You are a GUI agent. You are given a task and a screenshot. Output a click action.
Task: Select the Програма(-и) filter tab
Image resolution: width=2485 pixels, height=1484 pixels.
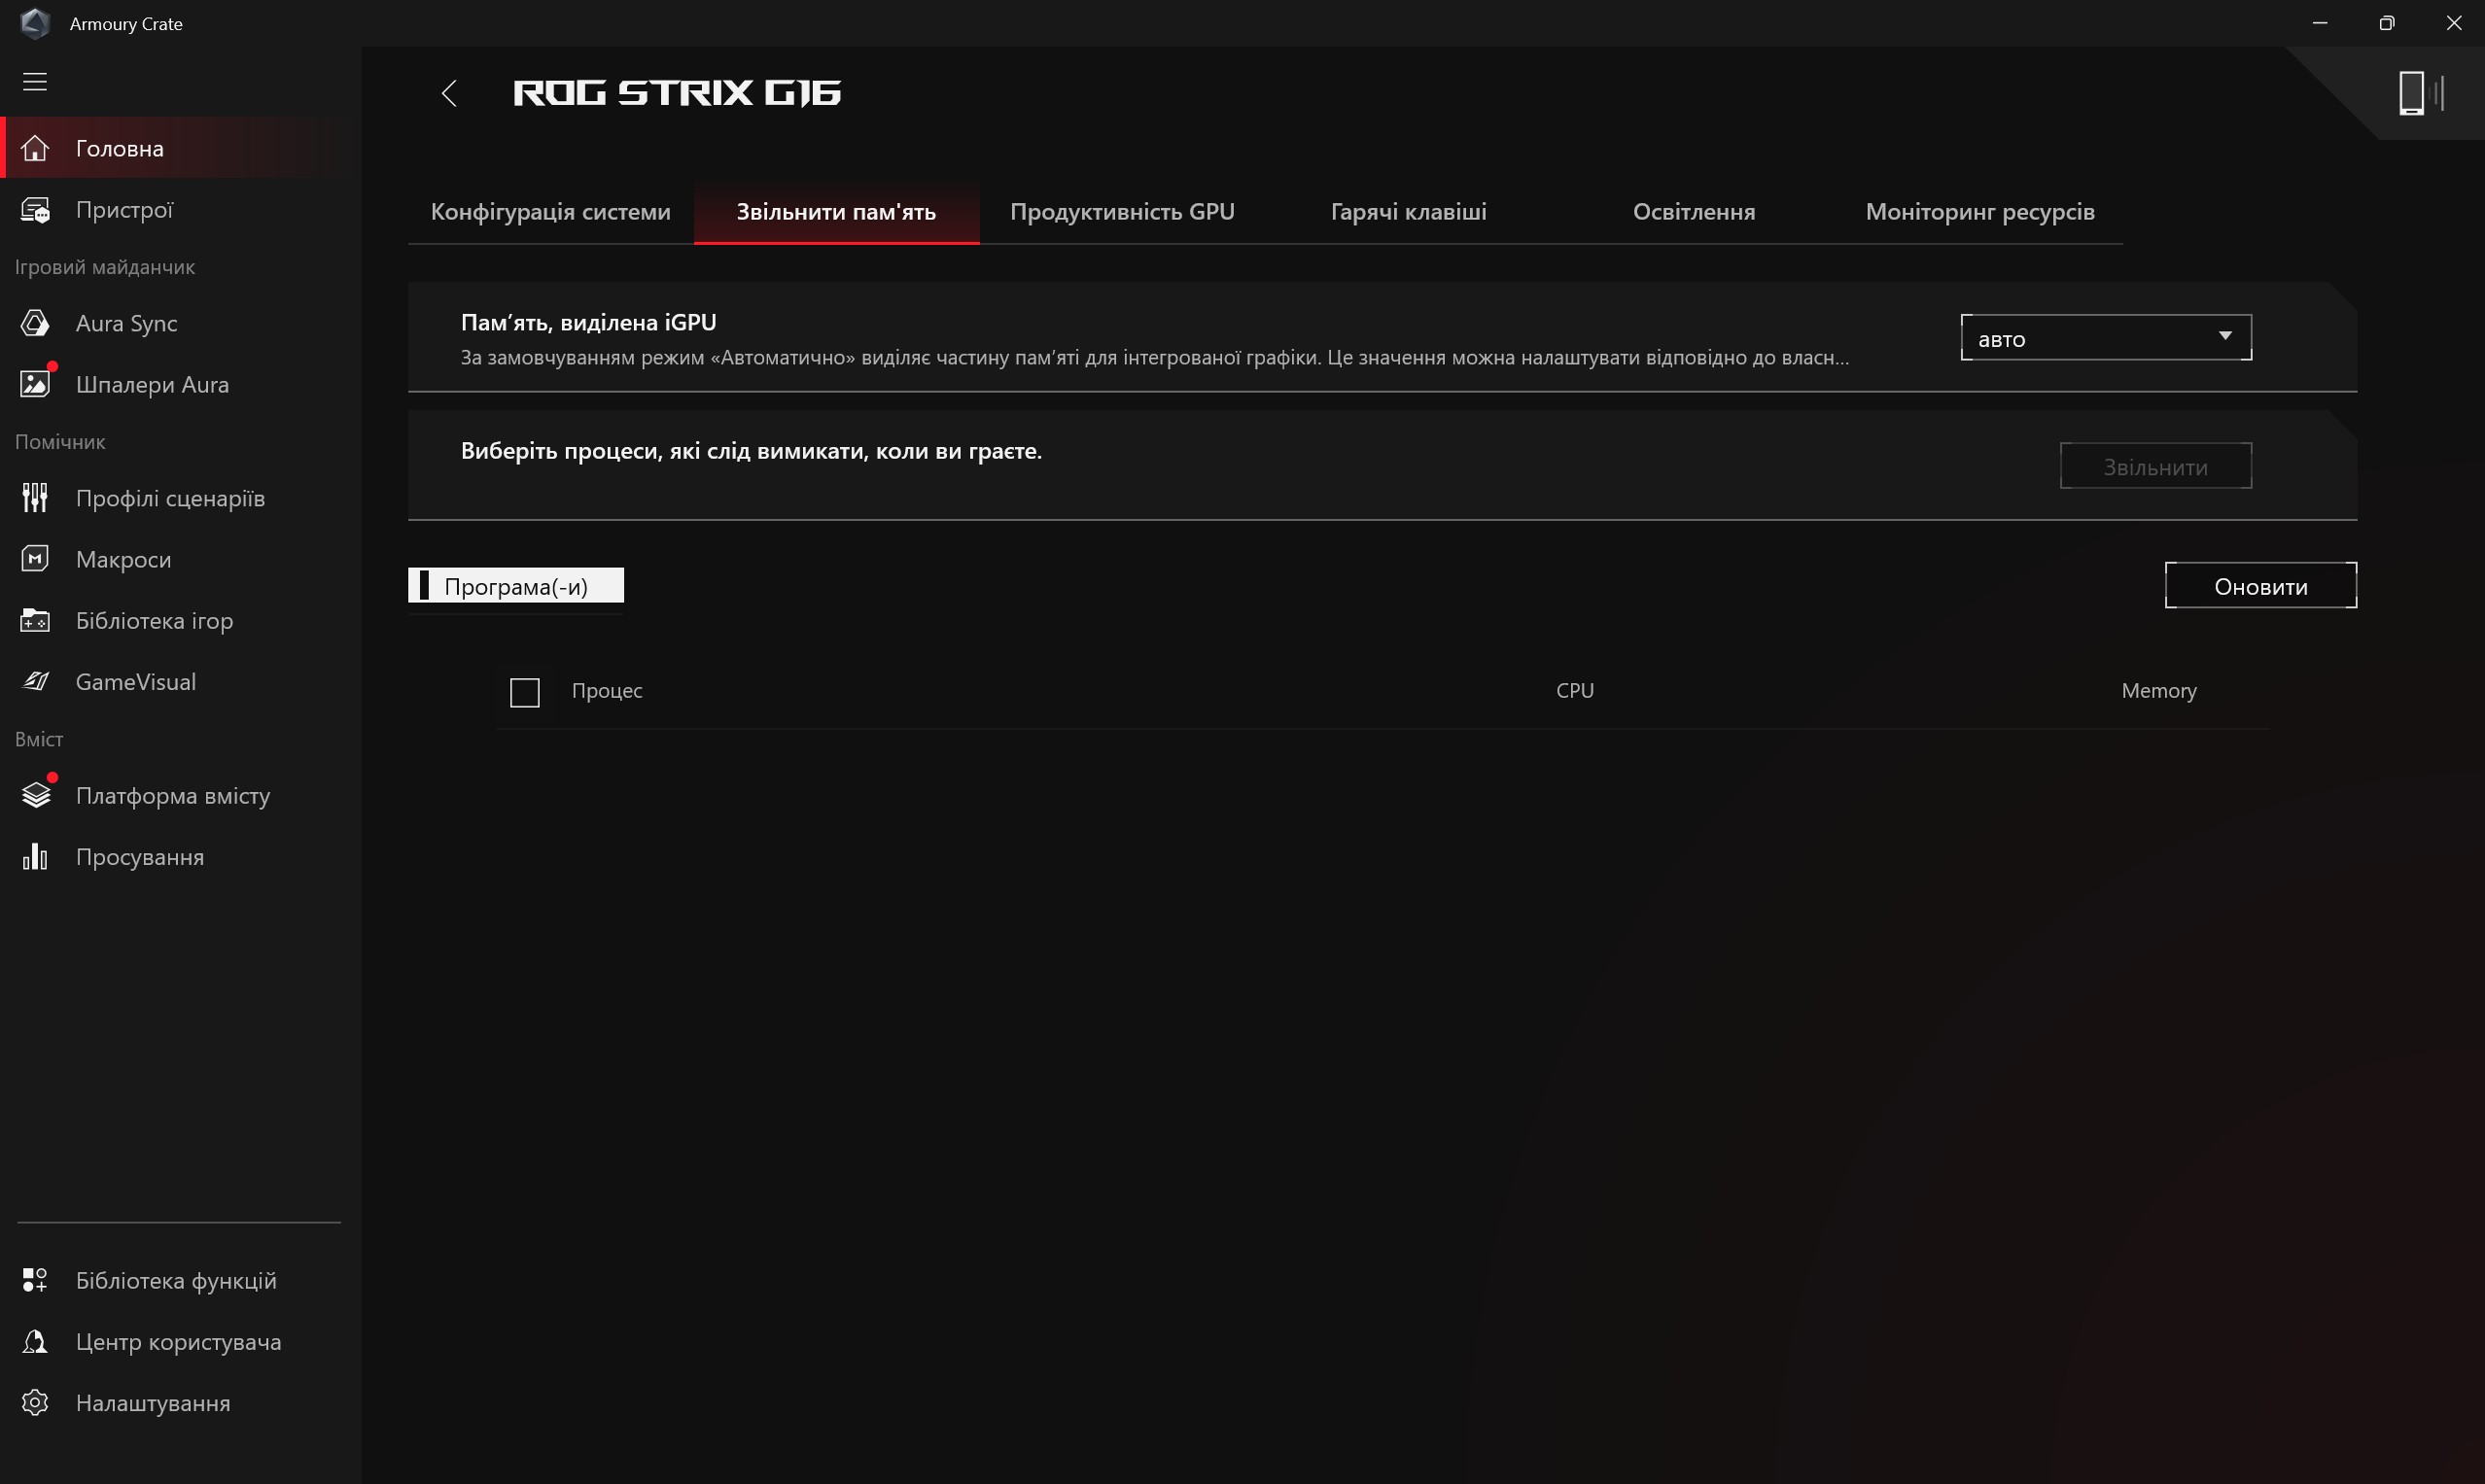(515, 586)
